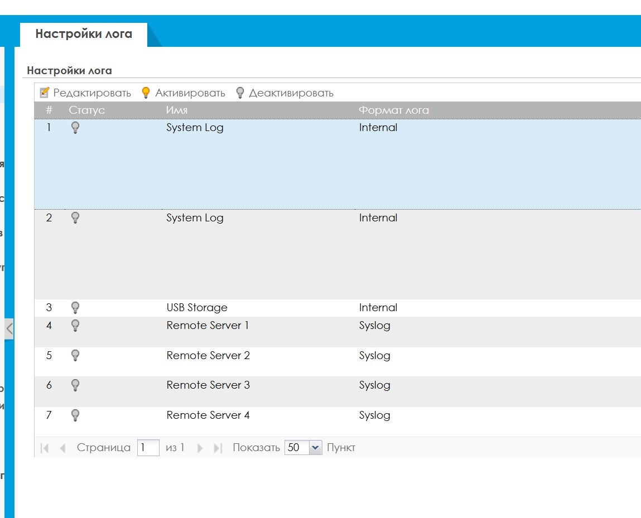This screenshot has width=641, height=518.
Task: Select the Remote Server 2 entry
Action: tap(208, 355)
